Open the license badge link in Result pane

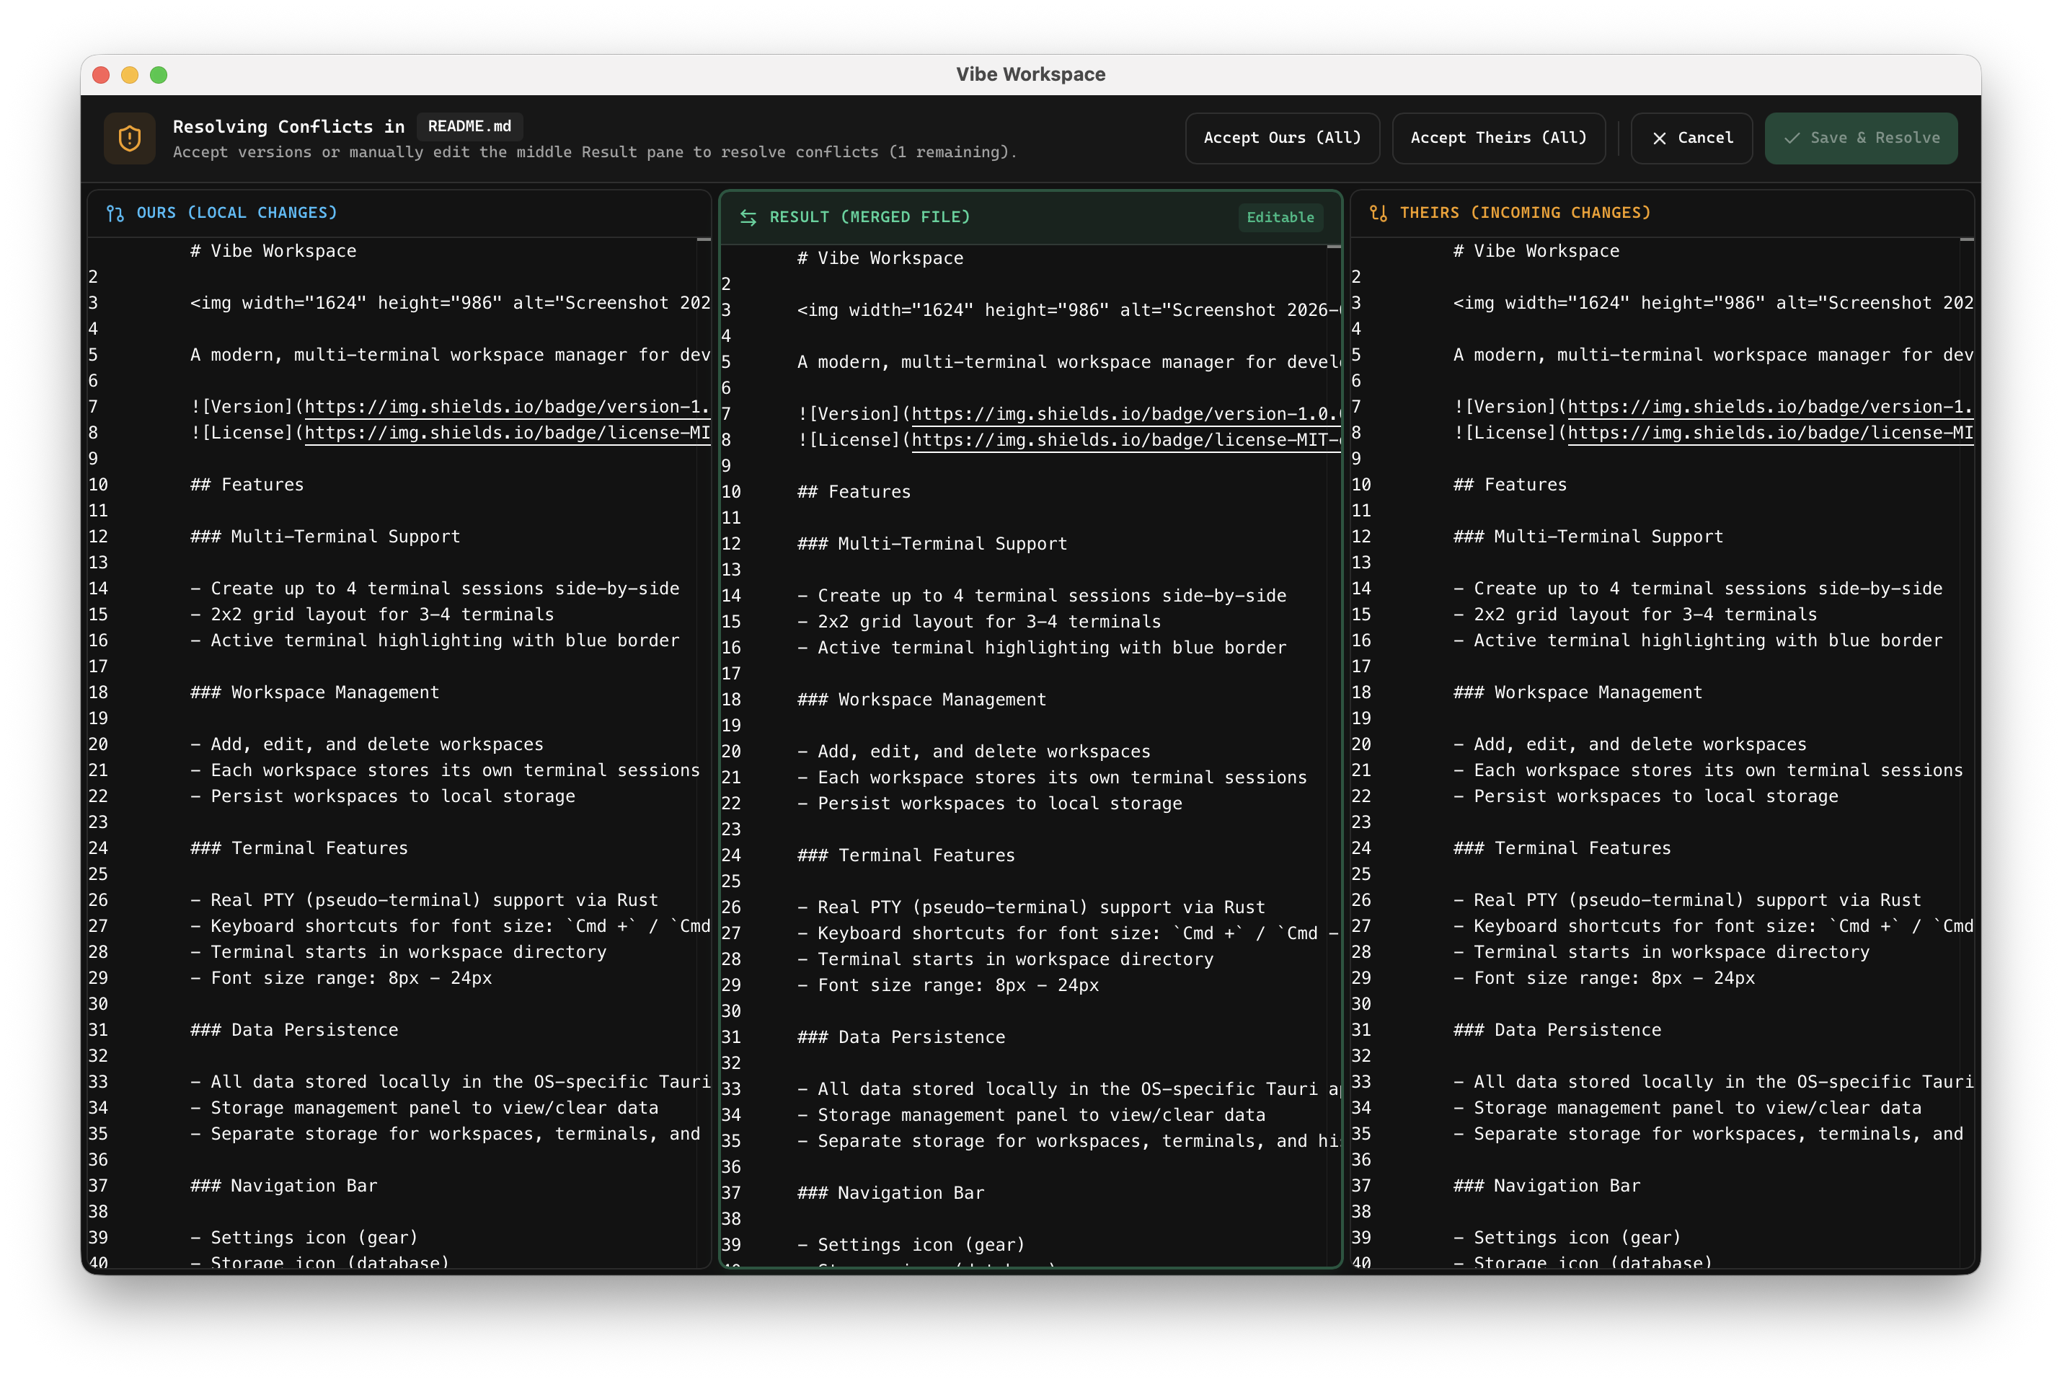[x=1125, y=440]
